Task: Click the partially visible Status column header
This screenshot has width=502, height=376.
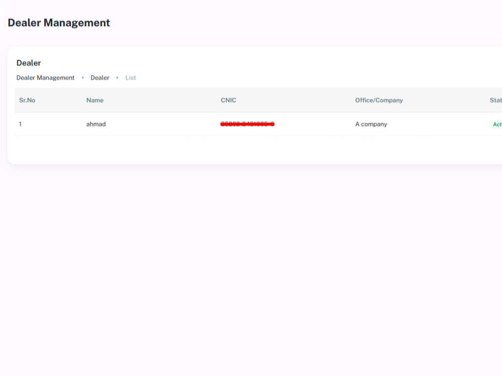Action: point(495,100)
